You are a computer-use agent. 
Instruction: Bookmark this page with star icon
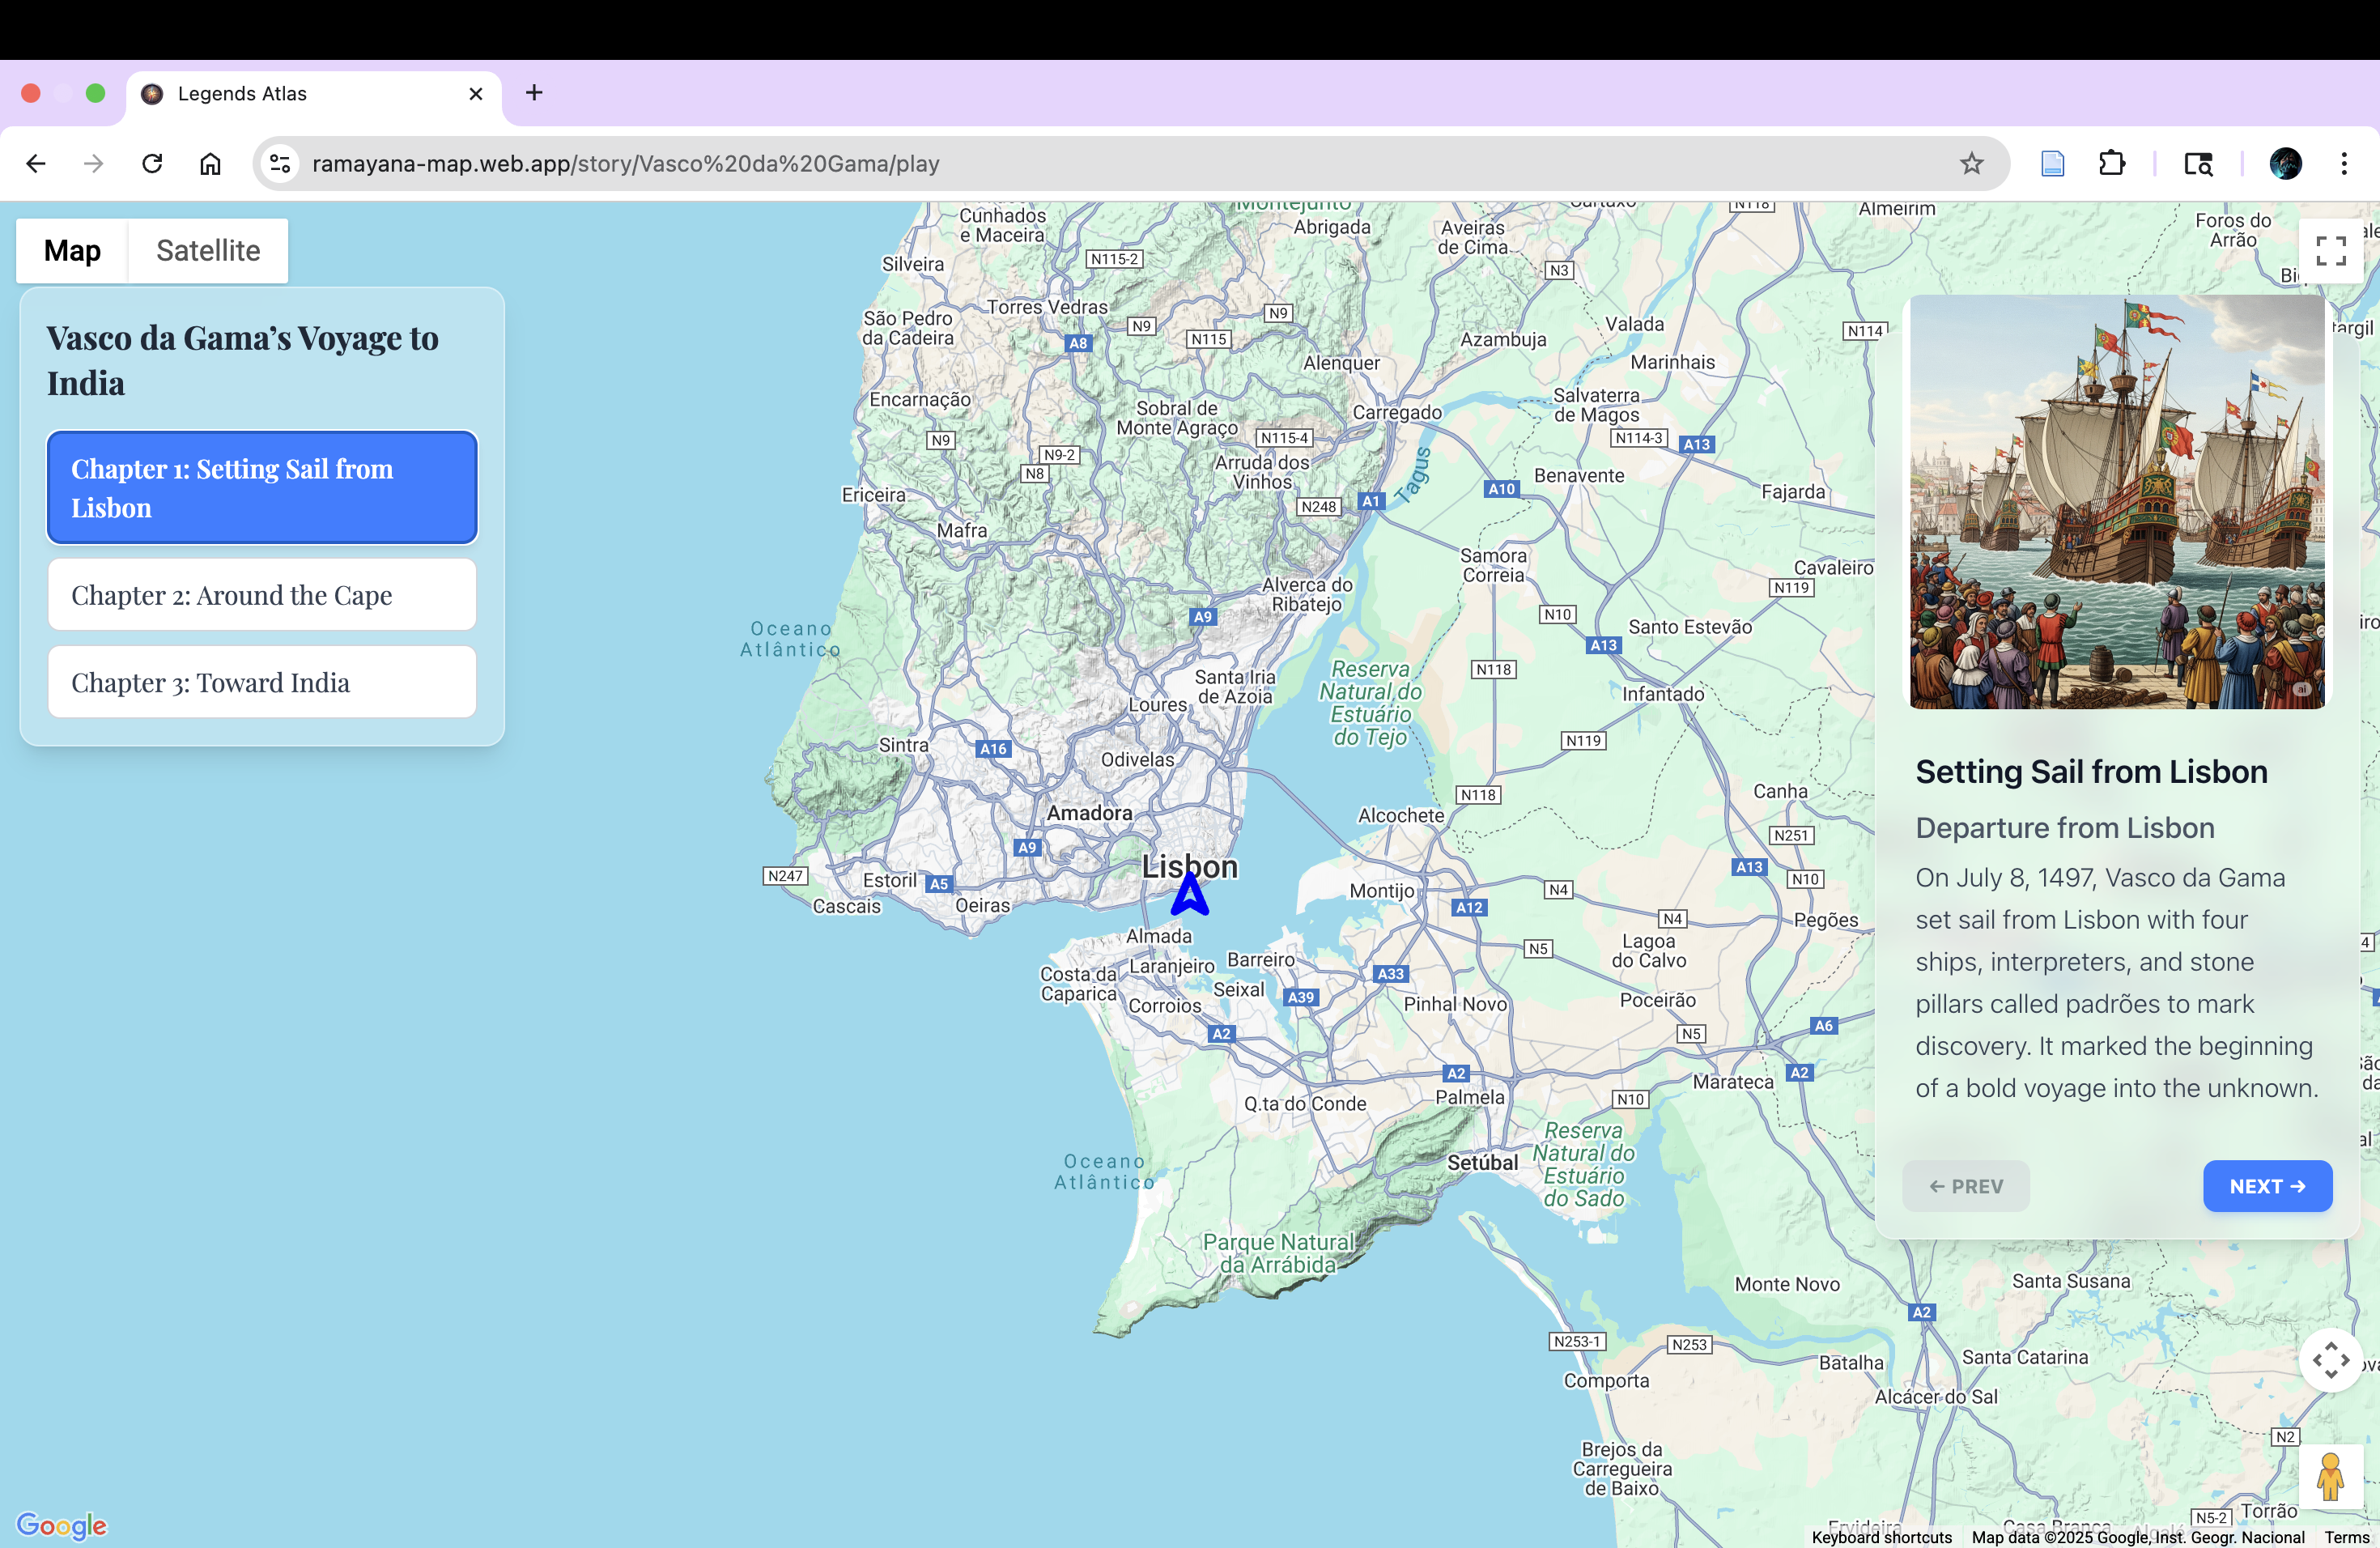click(1971, 163)
